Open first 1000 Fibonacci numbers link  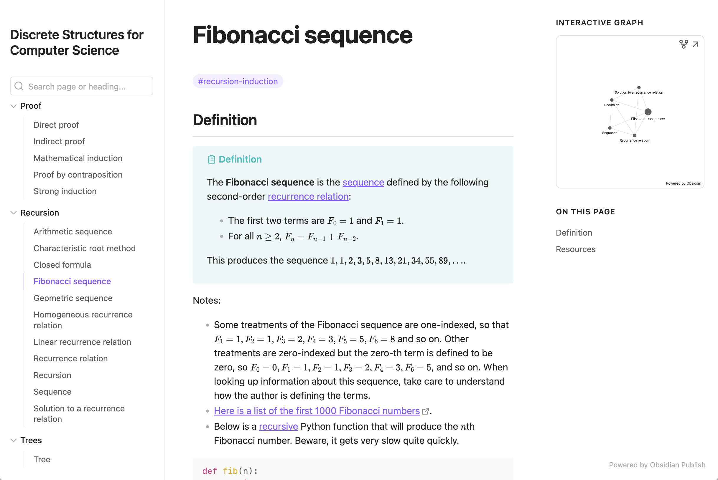click(x=317, y=411)
